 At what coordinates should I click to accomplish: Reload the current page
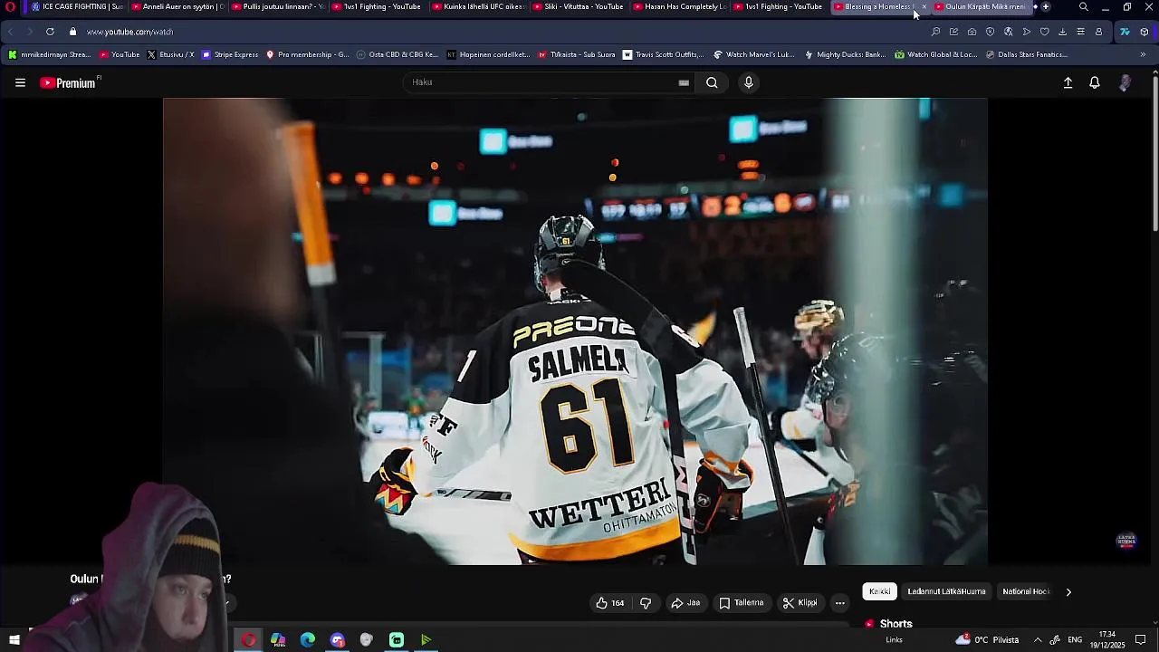coord(50,32)
